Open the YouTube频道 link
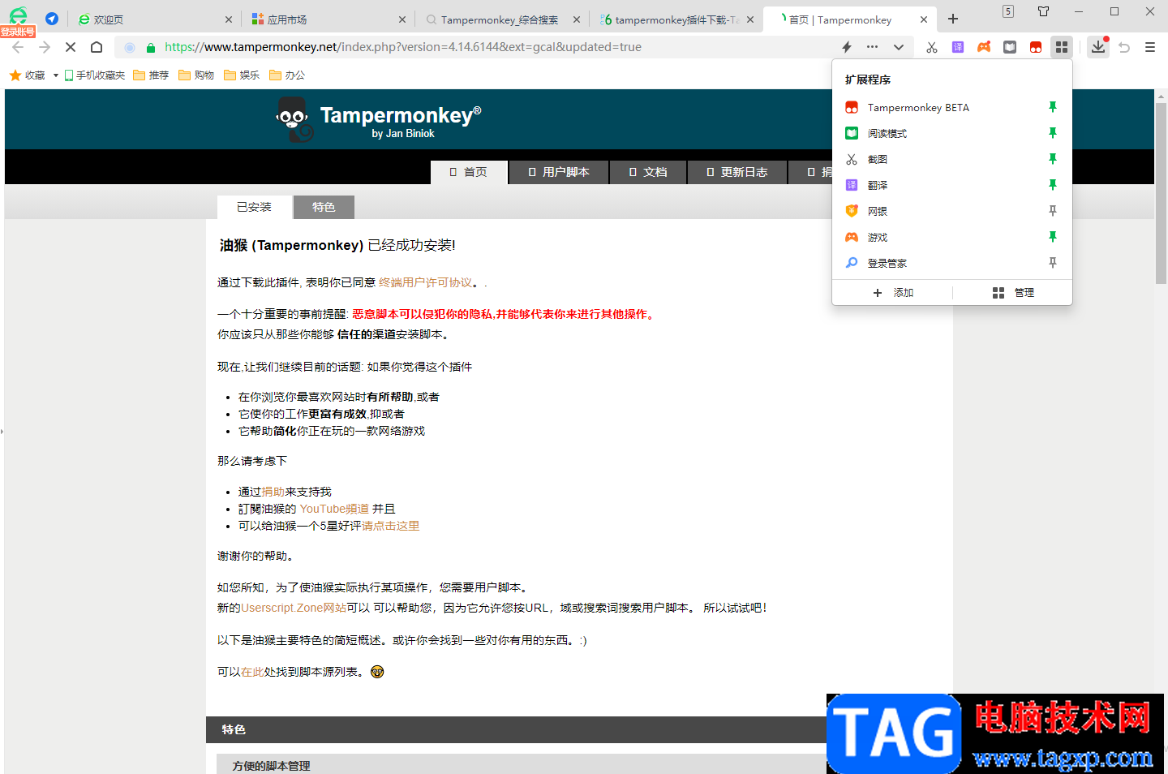 (x=334, y=509)
